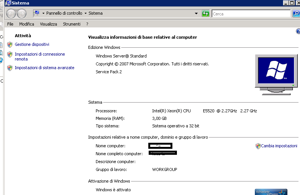Focus the Cerca search field
Viewport: 300px width, 195px height.
[x=251, y=14]
